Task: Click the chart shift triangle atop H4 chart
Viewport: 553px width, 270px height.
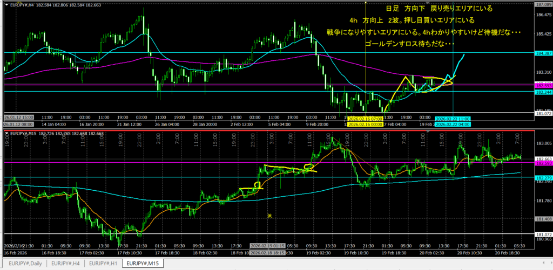Action: pos(427,3)
